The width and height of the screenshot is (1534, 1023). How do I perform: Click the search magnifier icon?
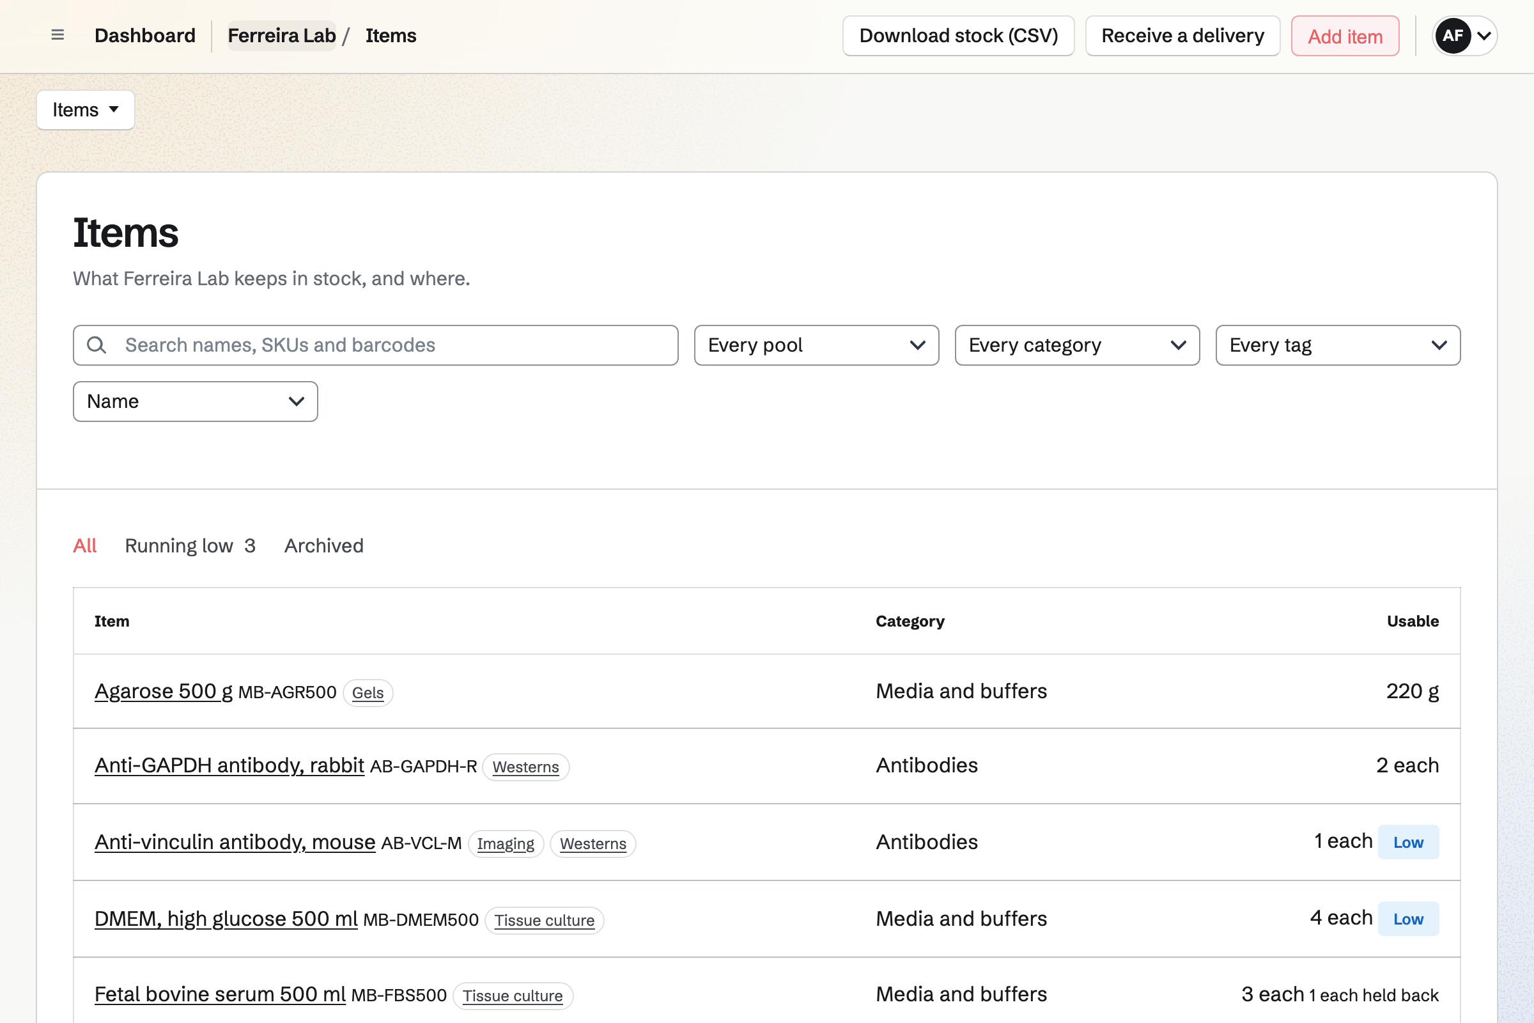[x=97, y=345]
